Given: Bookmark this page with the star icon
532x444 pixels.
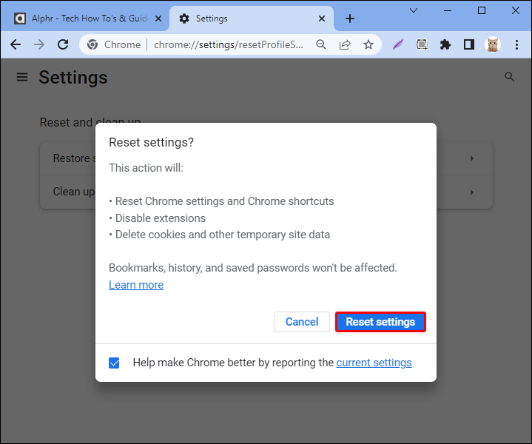Looking at the screenshot, I should tap(368, 44).
